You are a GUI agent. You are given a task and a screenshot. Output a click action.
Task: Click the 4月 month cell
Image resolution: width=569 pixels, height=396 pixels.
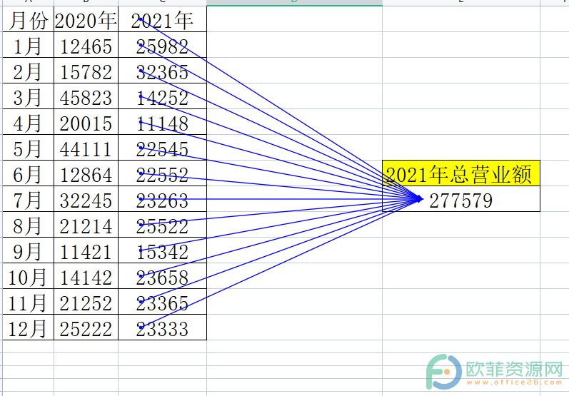click(29, 122)
